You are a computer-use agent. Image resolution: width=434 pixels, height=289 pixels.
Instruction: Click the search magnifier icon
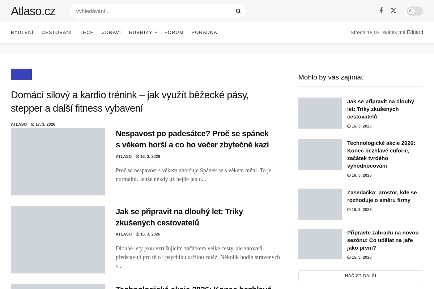[x=238, y=11]
